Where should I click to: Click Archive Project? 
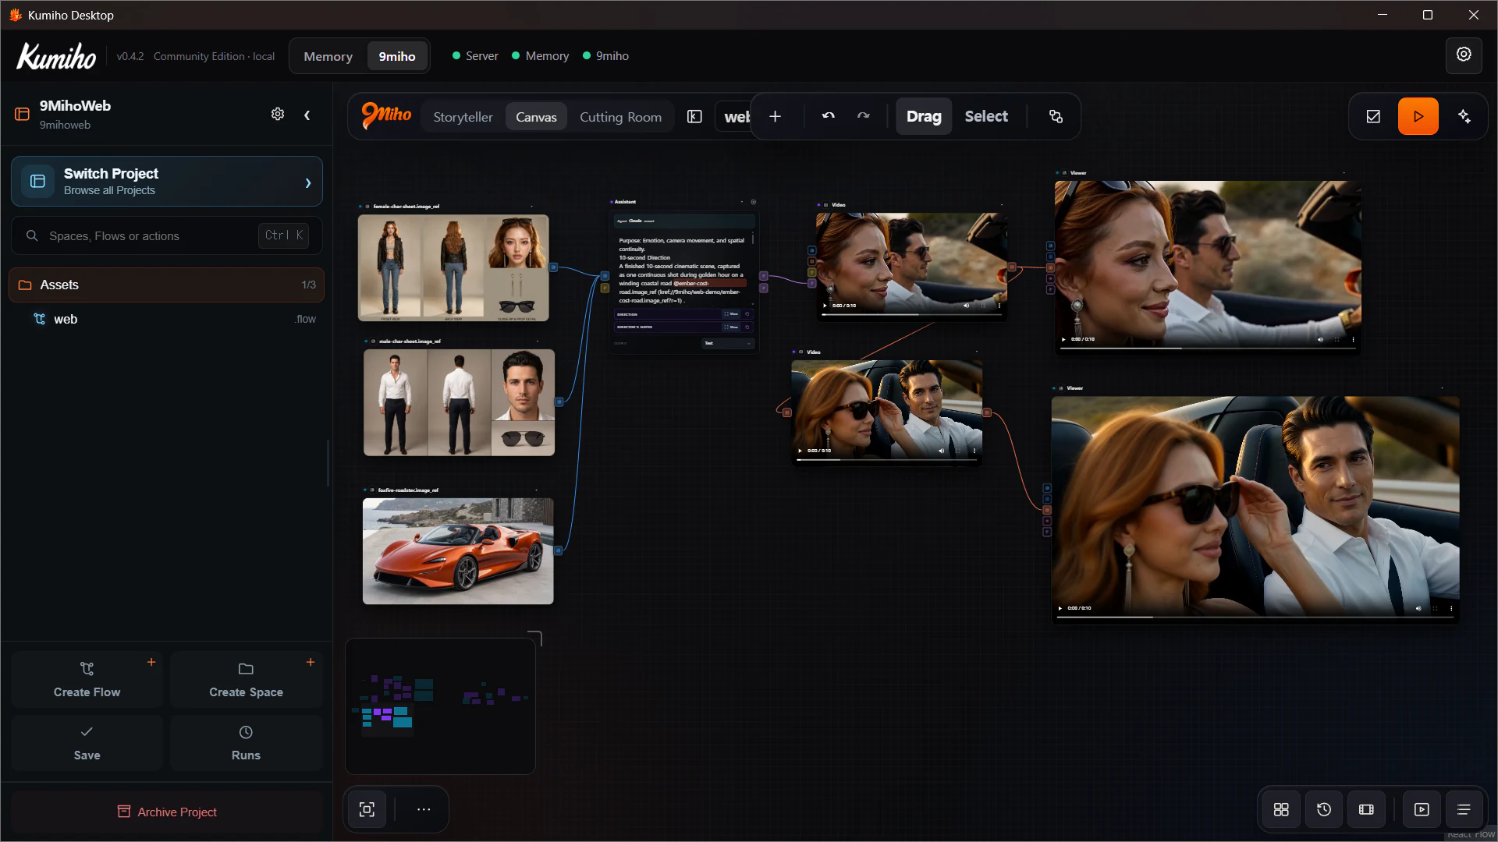(166, 812)
